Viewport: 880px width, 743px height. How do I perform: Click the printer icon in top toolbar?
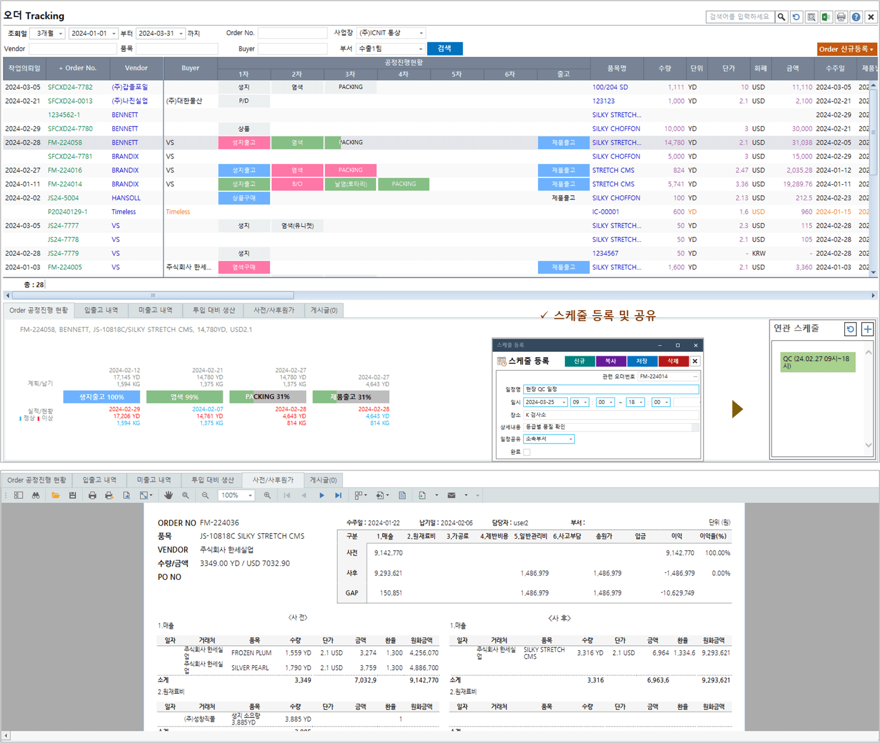click(841, 17)
